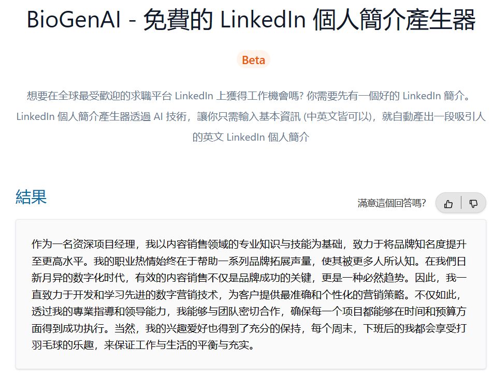Click the thumbs down icon
The width and height of the screenshot is (493, 379).
[473, 204]
